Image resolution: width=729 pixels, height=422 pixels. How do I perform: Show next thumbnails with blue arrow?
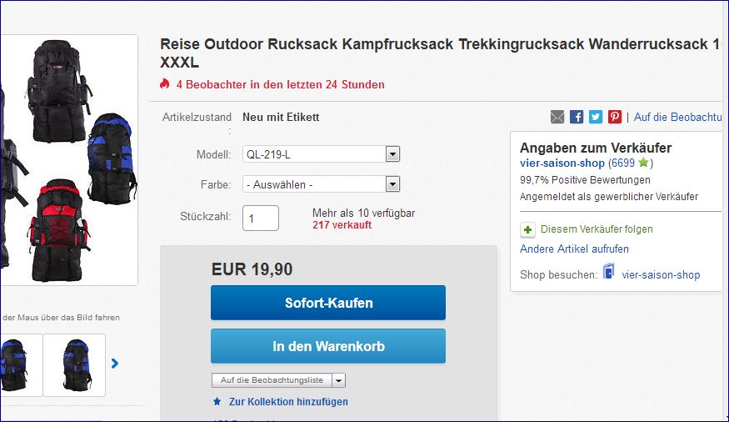[x=115, y=364]
